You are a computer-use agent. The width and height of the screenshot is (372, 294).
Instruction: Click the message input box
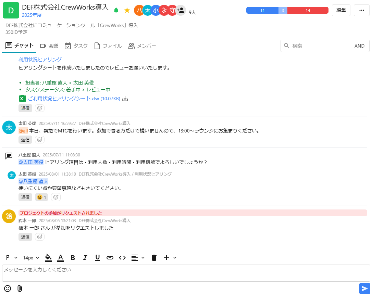point(186,273)
